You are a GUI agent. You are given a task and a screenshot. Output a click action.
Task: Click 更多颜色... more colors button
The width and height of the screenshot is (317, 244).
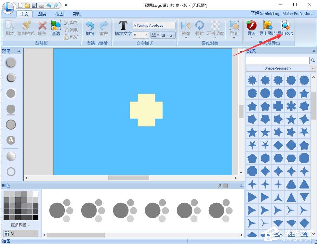(20, 225)
